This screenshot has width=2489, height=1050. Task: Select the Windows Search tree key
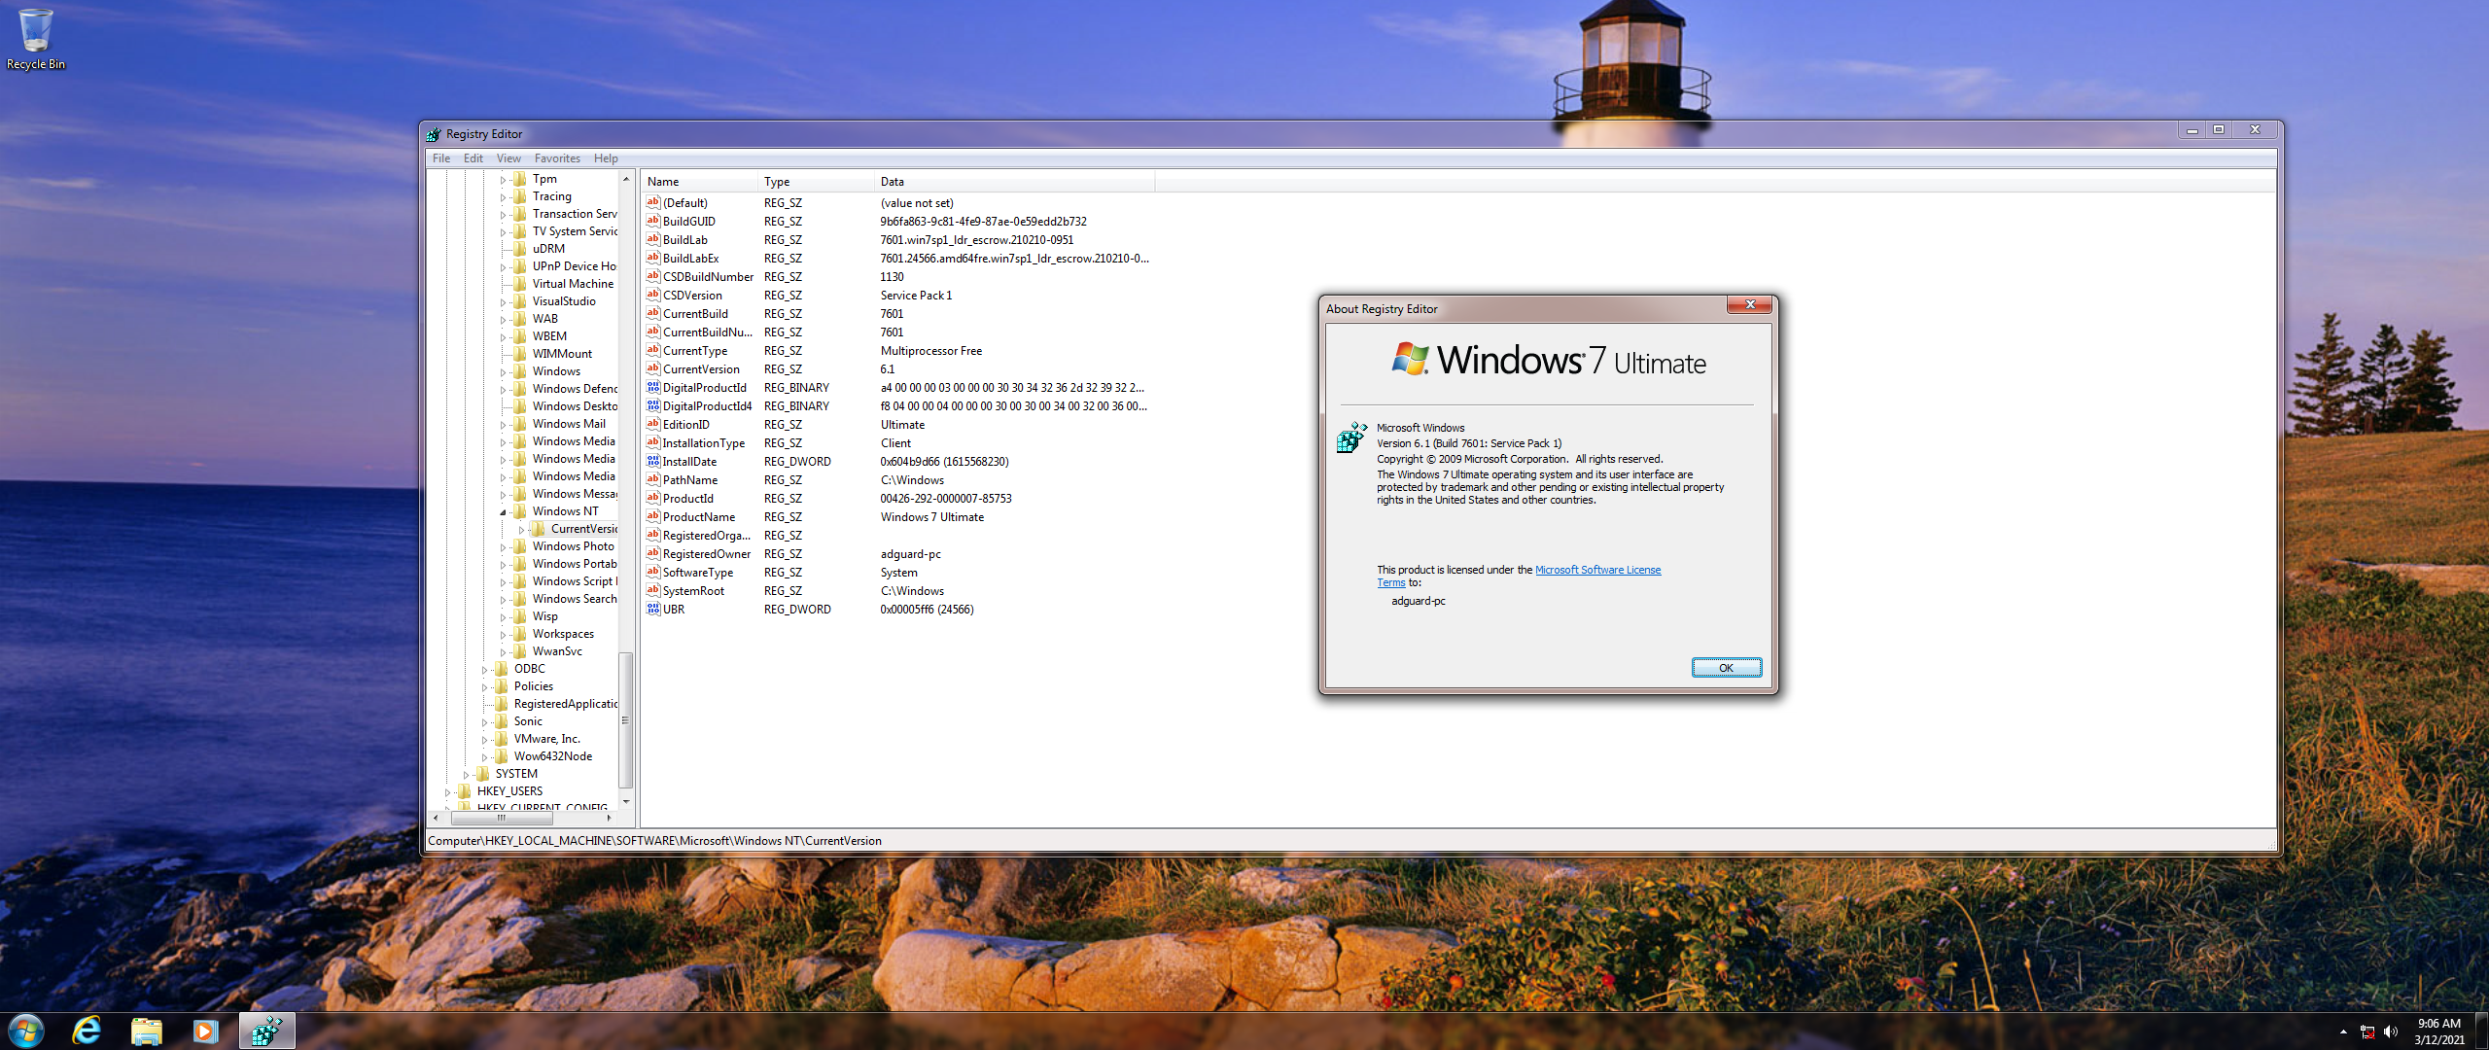pos(574,599)
